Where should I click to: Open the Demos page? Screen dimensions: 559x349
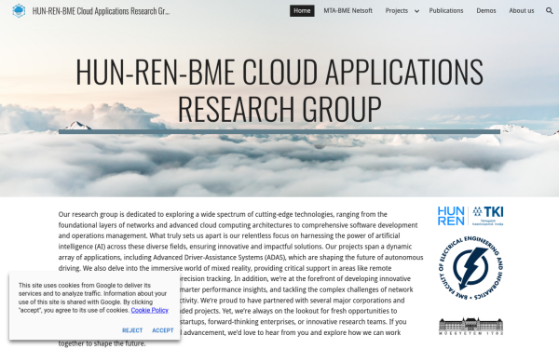click(486, 10)
